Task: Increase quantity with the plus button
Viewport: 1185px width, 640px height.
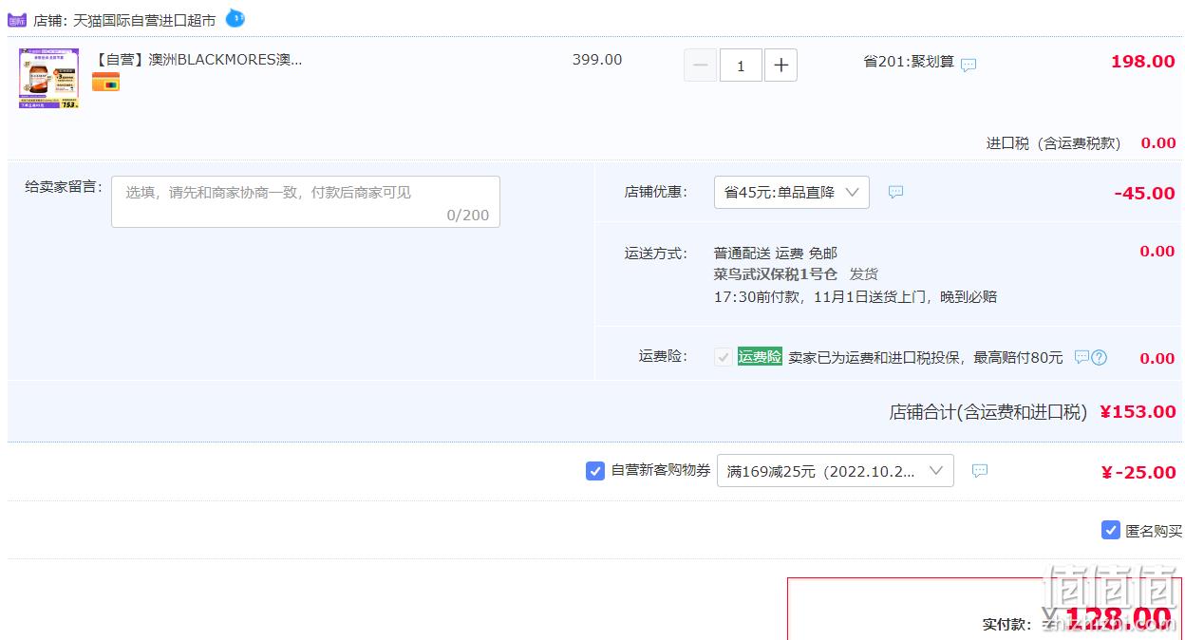Action: [781, 66]
